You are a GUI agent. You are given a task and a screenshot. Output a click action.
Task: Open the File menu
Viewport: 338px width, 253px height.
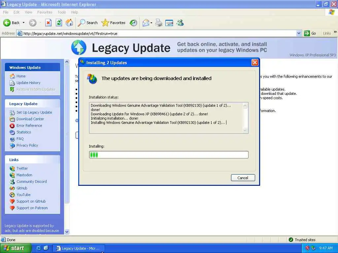pos(6,12)
